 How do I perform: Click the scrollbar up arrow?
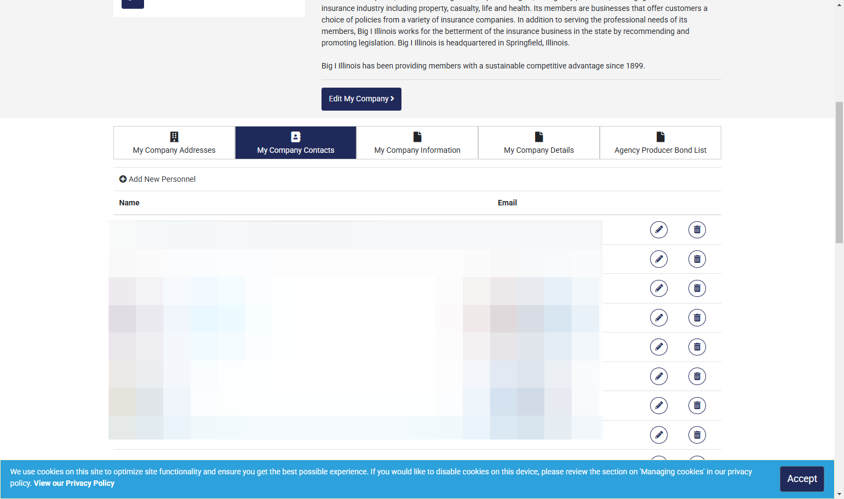839,4
